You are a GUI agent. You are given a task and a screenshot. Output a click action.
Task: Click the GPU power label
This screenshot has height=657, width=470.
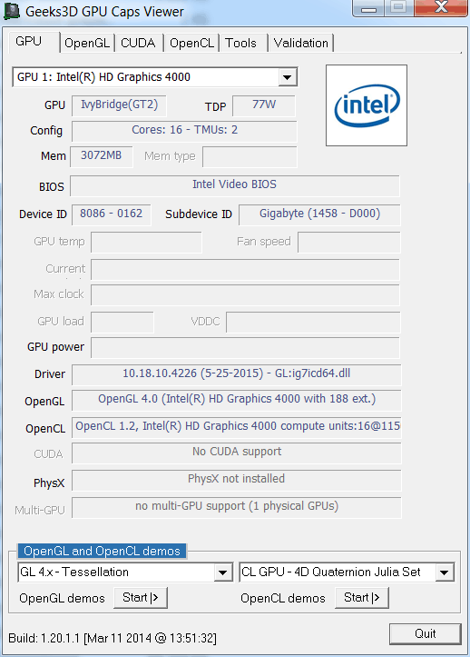(55, 347)
